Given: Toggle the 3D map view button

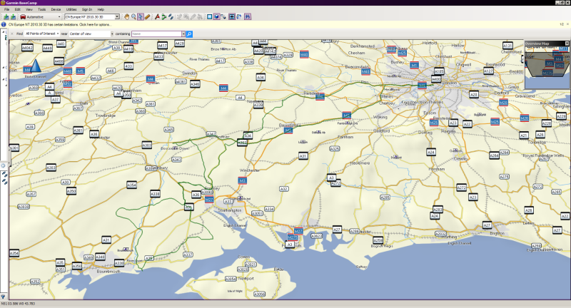Looking at the screenshot, I should point(216,16).
